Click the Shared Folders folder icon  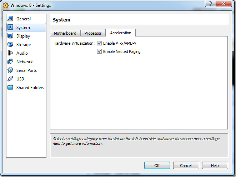point(10,87)
